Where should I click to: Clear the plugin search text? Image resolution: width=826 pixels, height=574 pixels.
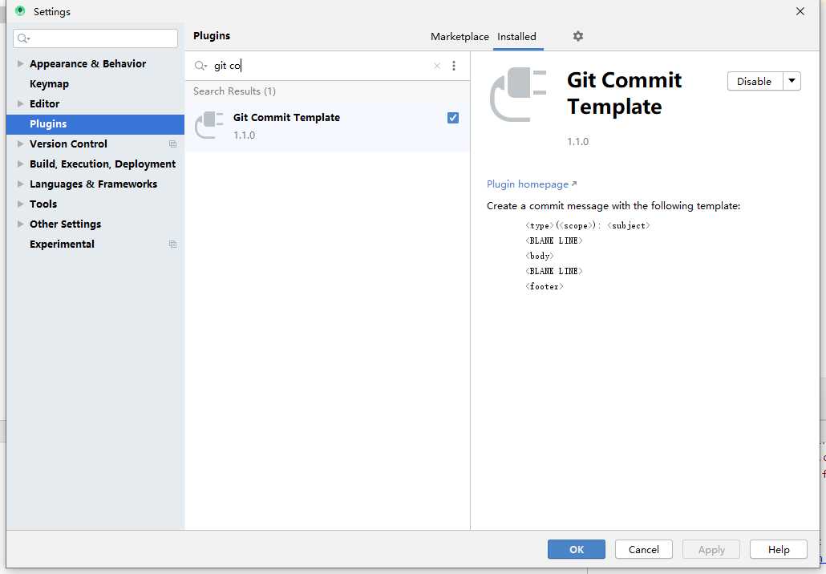point(437,66)
